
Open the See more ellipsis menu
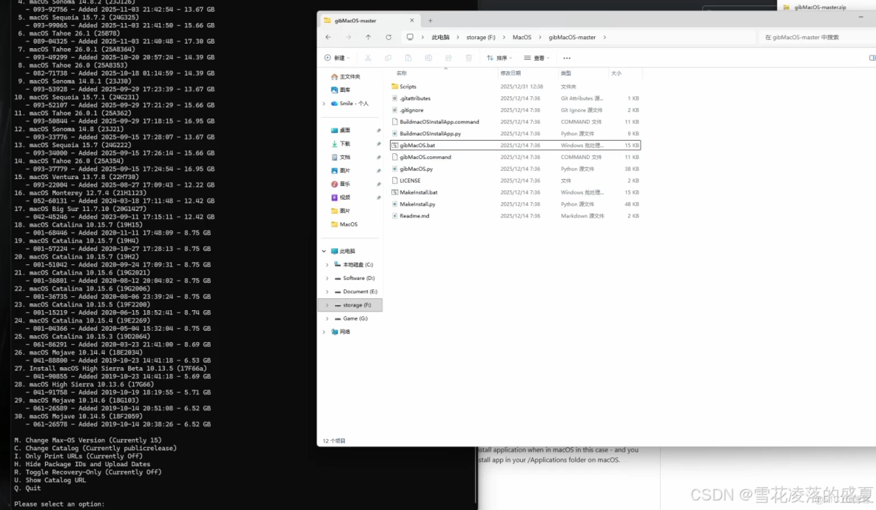tap(567, 58)
